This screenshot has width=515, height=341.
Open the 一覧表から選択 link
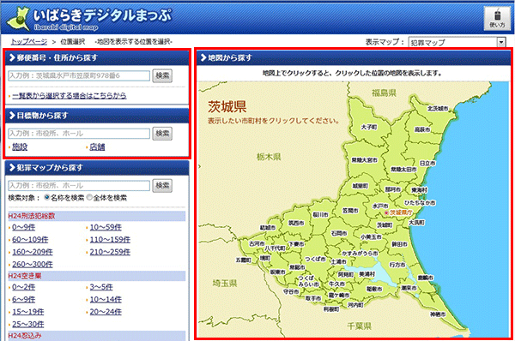pyautogui.click(x=70, y=96)
